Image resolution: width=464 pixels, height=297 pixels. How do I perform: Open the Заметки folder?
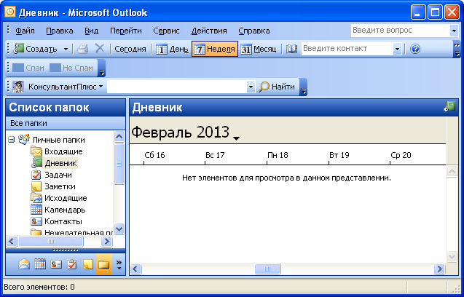tap(60, 186)
